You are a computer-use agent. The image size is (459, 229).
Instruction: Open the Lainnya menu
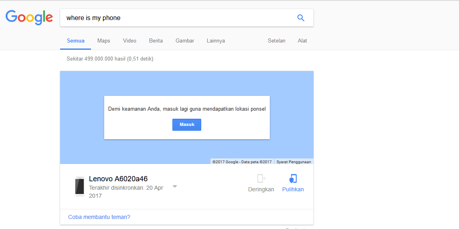[216, 41]
